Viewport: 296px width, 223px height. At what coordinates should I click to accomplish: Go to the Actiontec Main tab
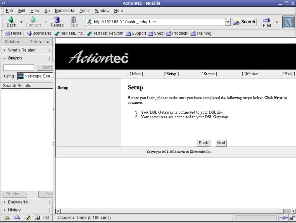(136, 74)
